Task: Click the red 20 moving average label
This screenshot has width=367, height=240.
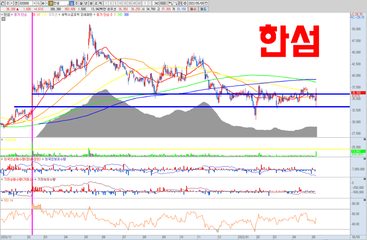Action: (34, 14)
